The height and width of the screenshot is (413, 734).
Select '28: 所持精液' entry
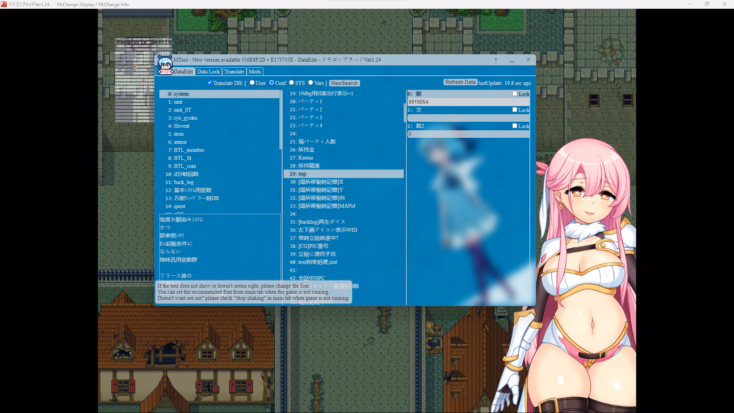[343, 166]
